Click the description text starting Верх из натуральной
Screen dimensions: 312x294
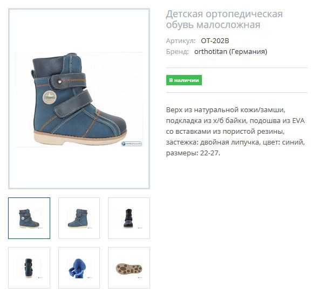click(235, 132)
